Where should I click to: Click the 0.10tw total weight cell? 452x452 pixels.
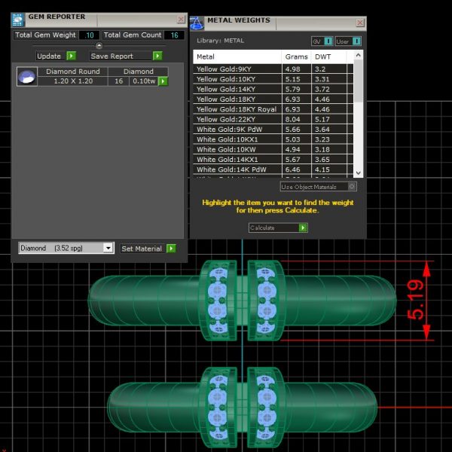144,81
